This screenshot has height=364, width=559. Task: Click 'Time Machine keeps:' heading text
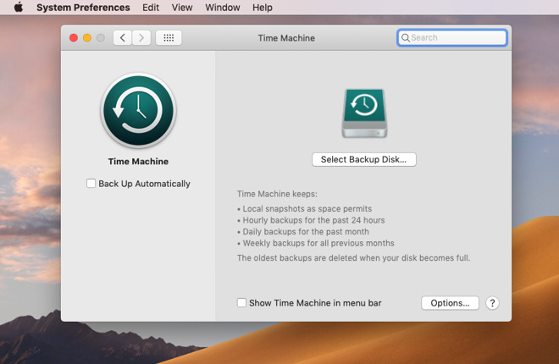click(x=277, y=194)
